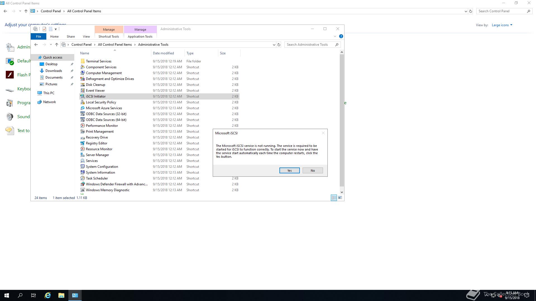The width and height of the screenshot is (536, 301).
Task: Click the Terminal Services folder icon
Action: [82, 61]
